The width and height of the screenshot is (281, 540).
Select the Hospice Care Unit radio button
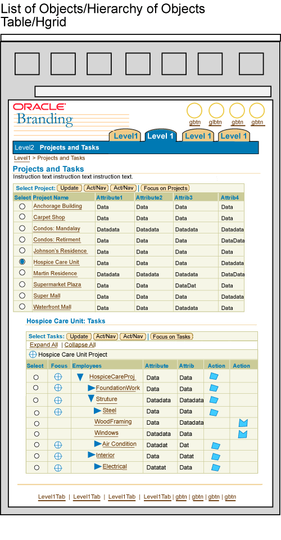point(22,262)
